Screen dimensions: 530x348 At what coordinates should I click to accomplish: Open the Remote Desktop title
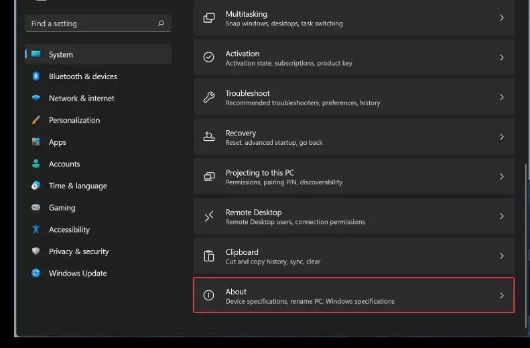click(x=253, y=213)
